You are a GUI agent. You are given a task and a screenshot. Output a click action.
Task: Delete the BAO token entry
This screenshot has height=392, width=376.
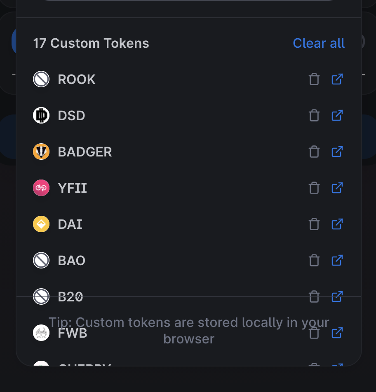tap(314, 260)
